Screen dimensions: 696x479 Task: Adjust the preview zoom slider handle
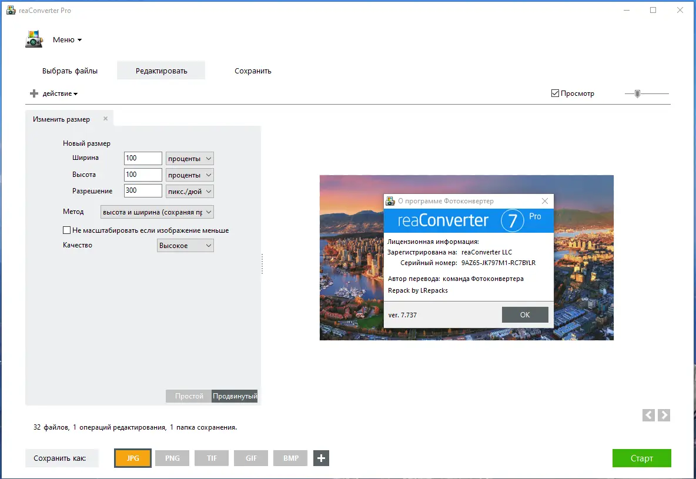click(637, 93)
